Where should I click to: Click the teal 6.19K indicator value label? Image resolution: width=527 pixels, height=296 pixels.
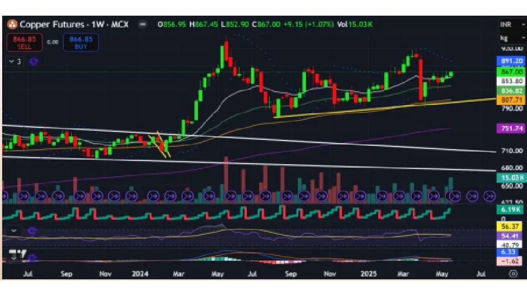point(511,210)
